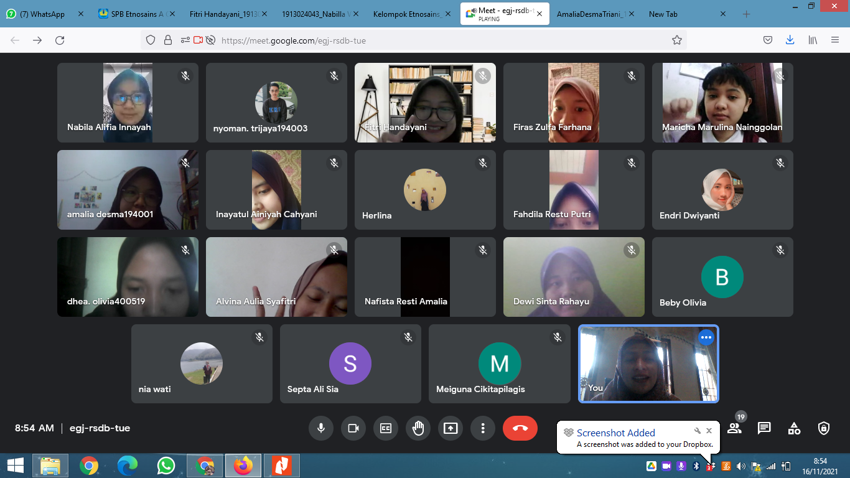Image resolution: width=850 pixels, height=478 pixels.
Task: Click the red Leave call button
Action: click(520, 428)
